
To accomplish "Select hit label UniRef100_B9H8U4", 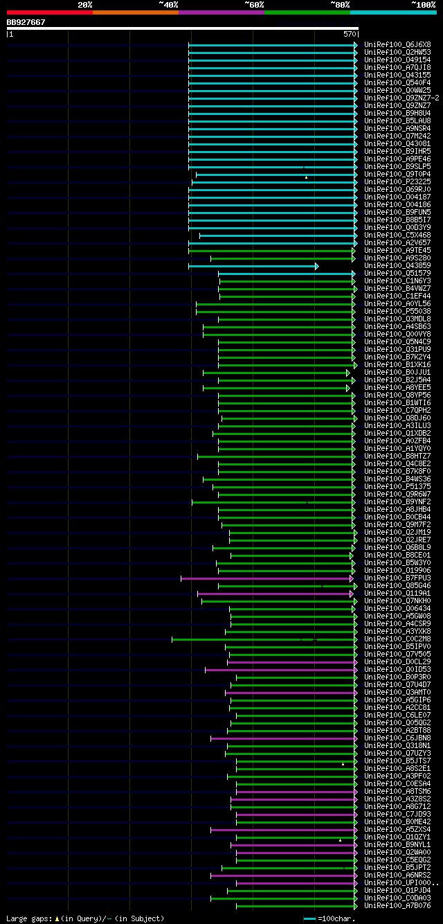I will pos(397,113).
